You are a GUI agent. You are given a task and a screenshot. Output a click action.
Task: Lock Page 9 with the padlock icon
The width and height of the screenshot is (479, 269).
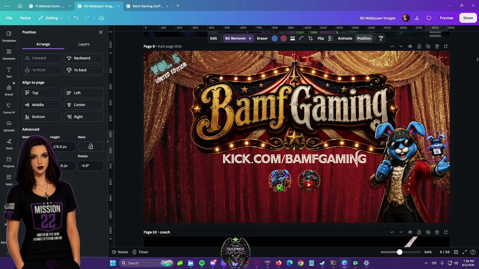pos(419,46)
